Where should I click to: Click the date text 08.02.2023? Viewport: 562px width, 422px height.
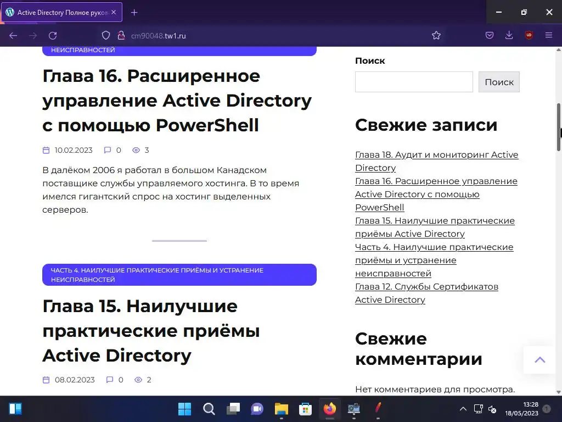pos(75,380)
